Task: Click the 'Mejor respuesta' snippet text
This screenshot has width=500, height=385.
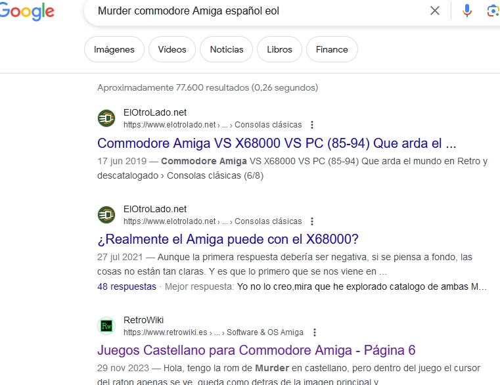Action: [x=199, y=286]
